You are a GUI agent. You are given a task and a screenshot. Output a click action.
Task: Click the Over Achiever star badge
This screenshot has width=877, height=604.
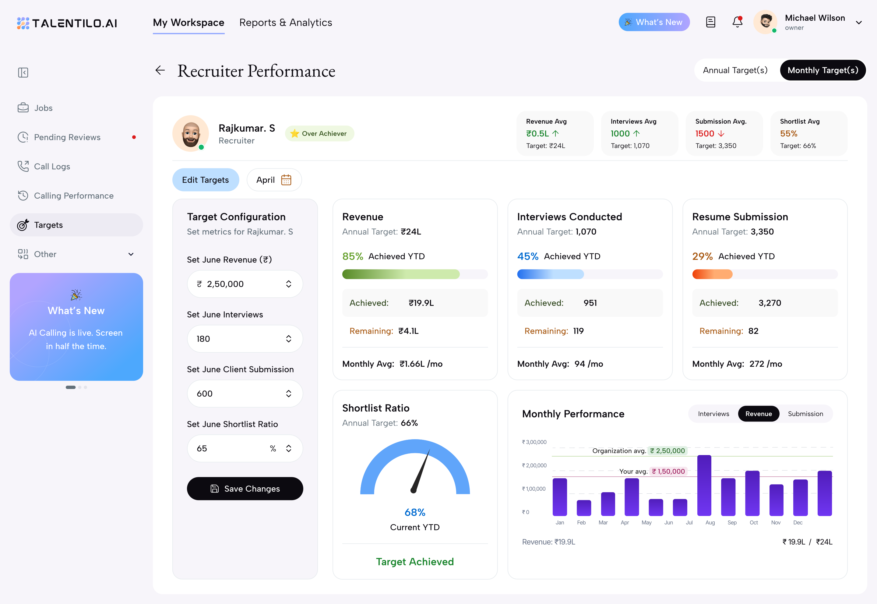[x=319, y=134]
